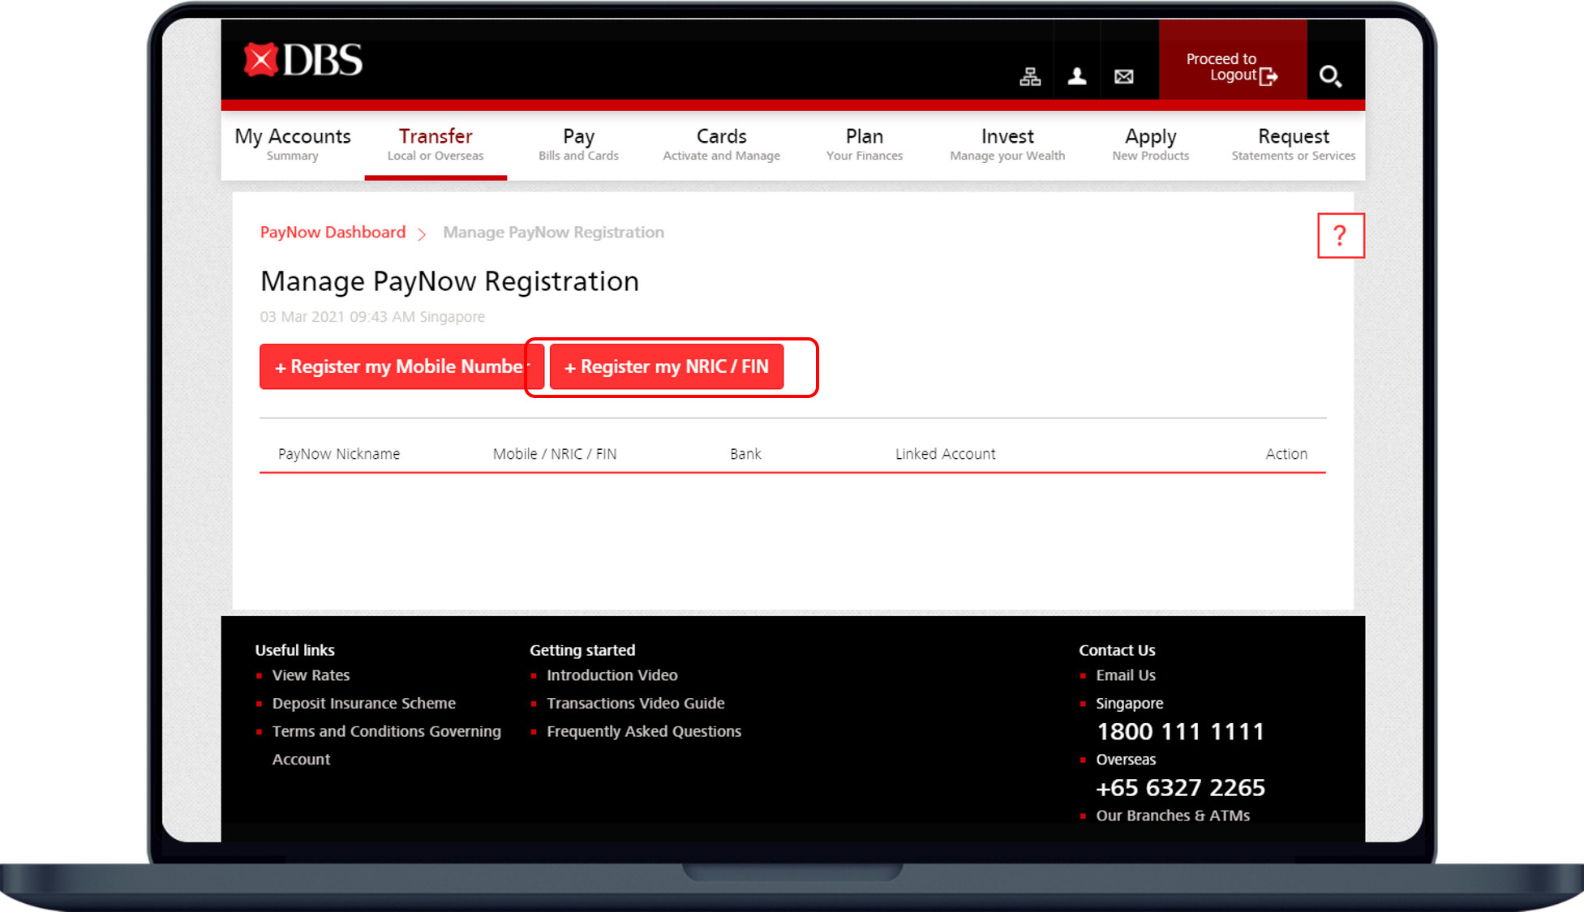
Task: Open My Accounts Summary tab
Action: pyautogui.click(x=293, y=144)
